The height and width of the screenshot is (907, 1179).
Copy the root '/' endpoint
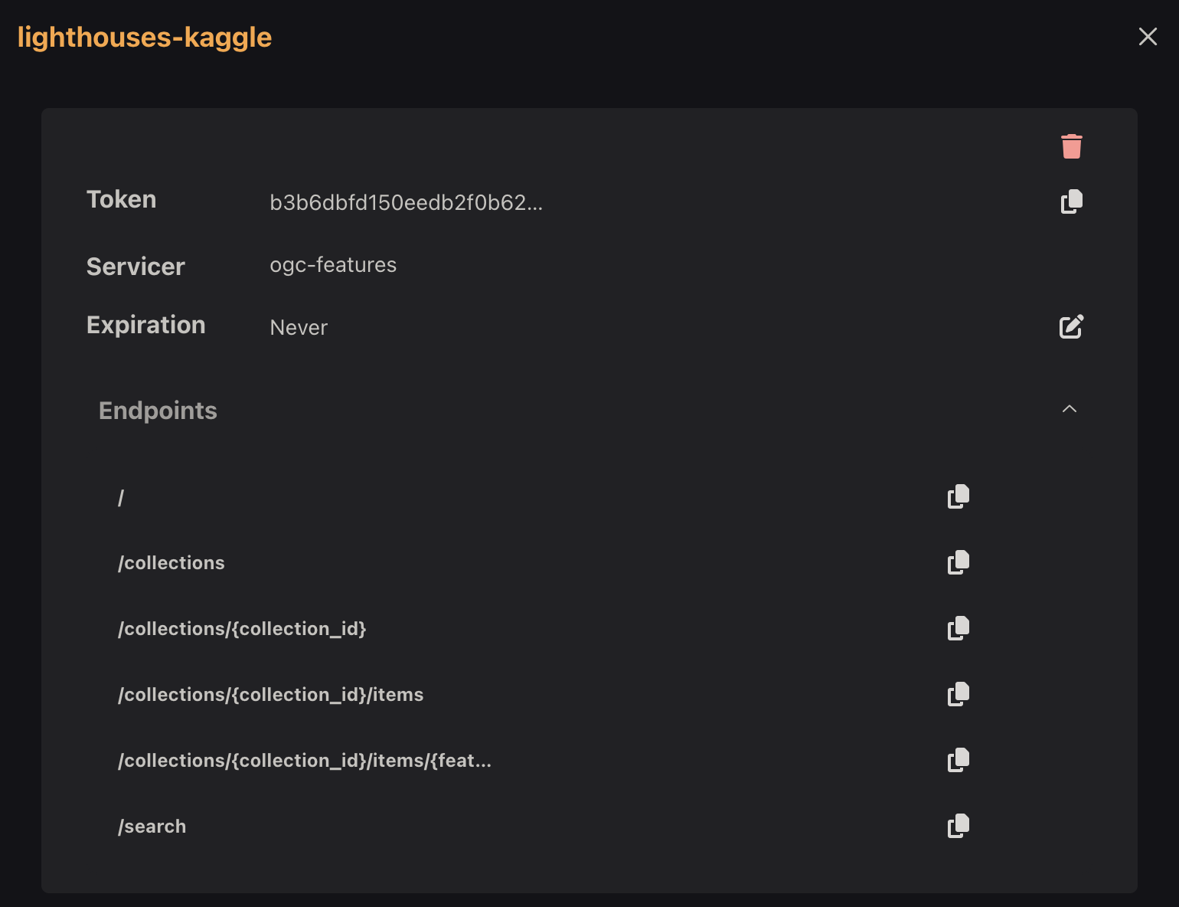click(x=959, y=496)
